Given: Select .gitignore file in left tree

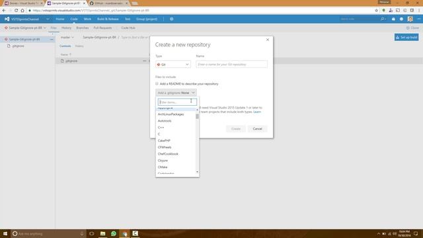Looking at the screenshot, I should coord(18,46).
